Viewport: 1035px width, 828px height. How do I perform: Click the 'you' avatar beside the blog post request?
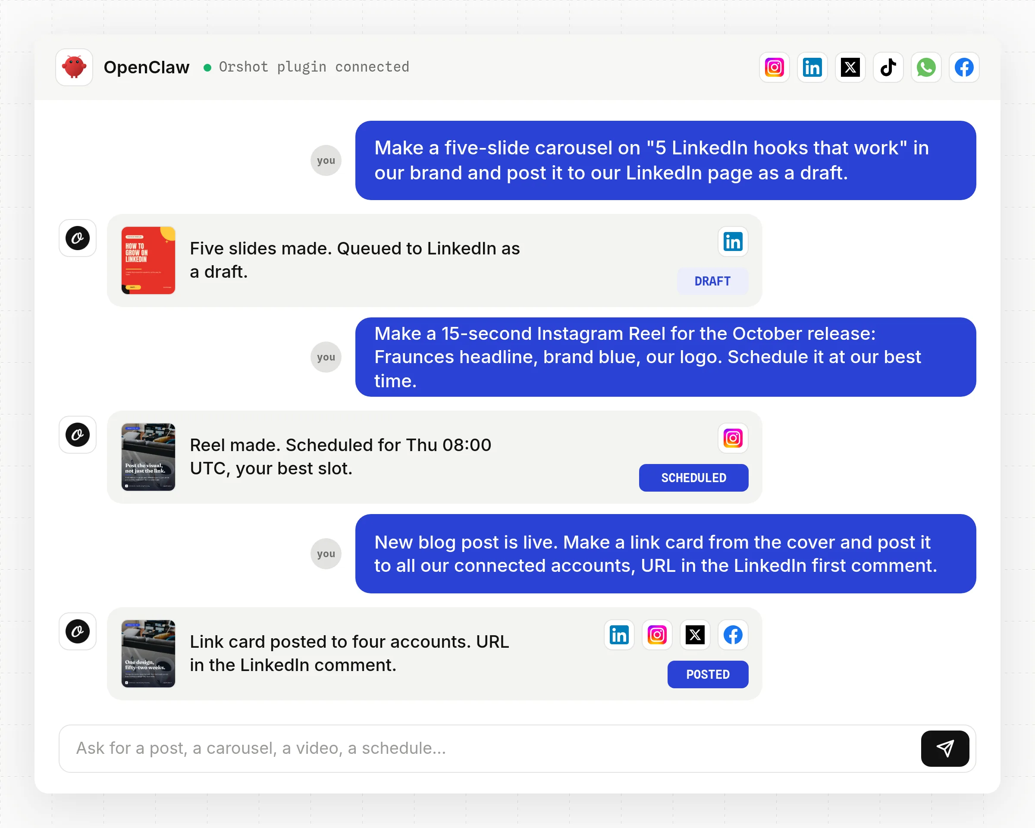(326, 554)
